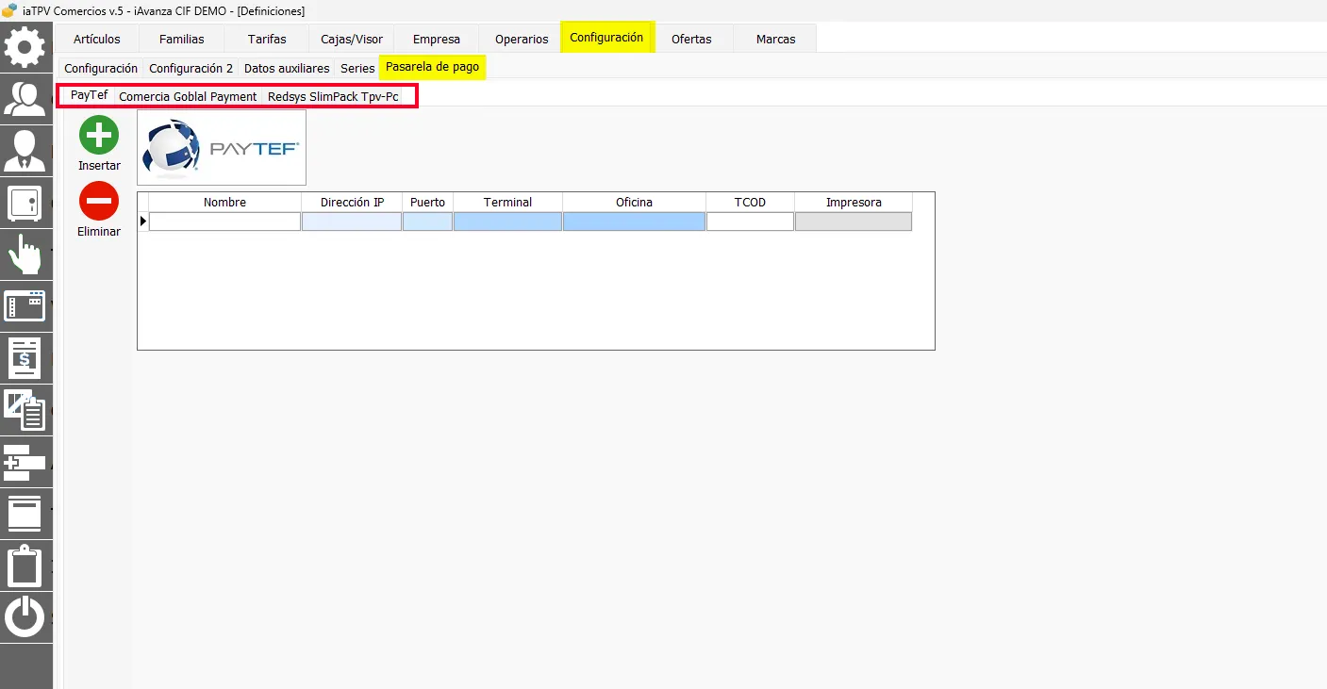Switch to the Marcas tab
Image resolution: width=1327 pixels, height=689 pixels.
(x=775, y=39)
